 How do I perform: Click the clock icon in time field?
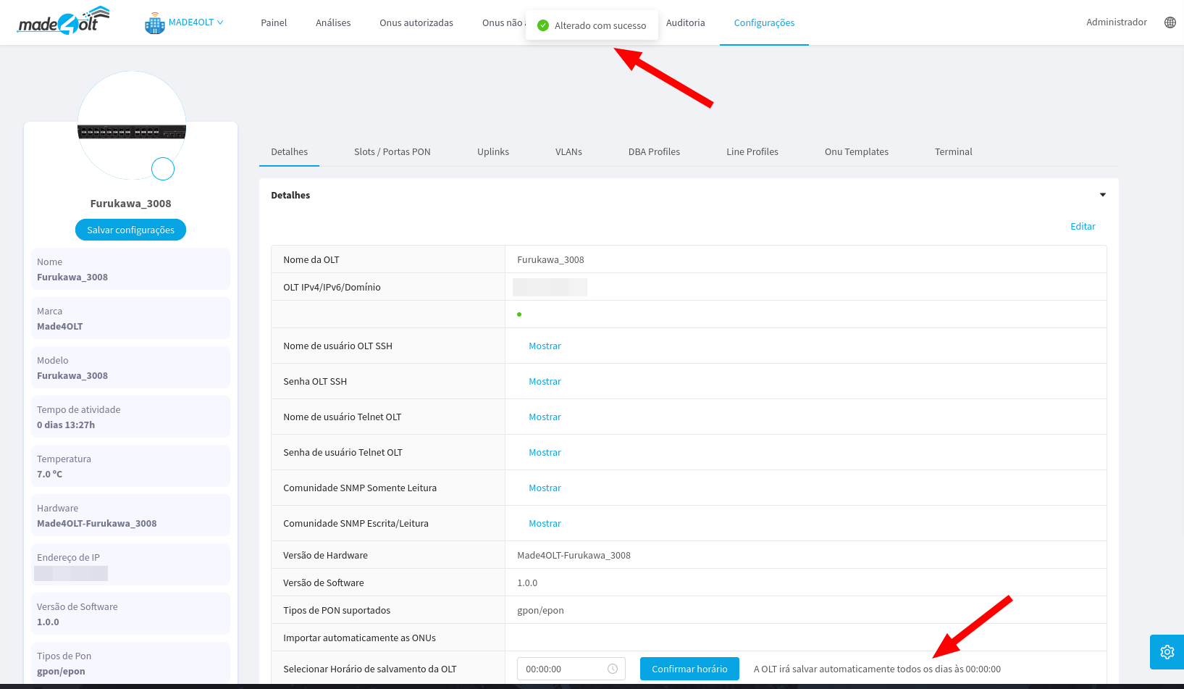pos(613,669)
